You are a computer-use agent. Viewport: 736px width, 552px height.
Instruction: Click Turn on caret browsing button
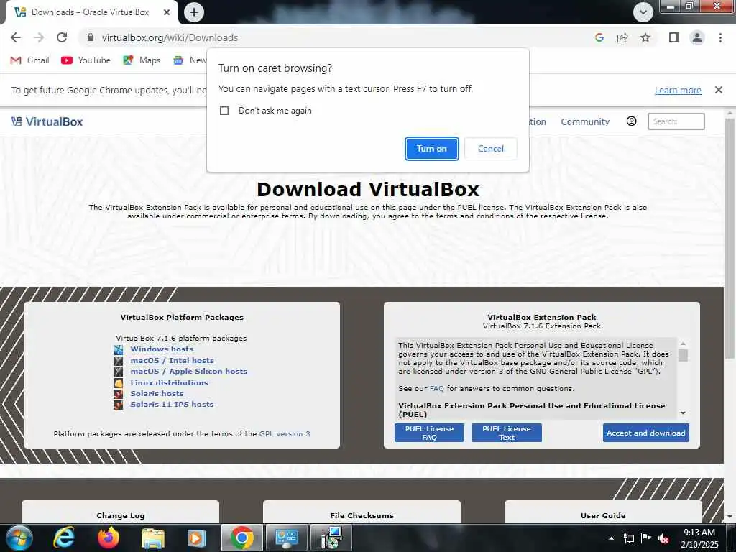432,149
